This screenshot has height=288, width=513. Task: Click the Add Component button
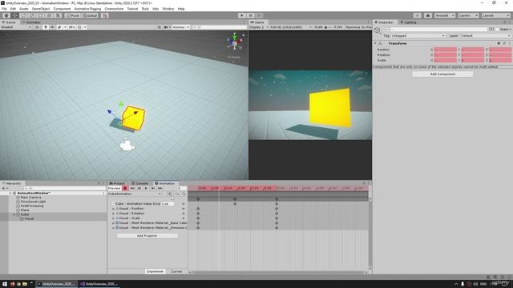[442, 74]
